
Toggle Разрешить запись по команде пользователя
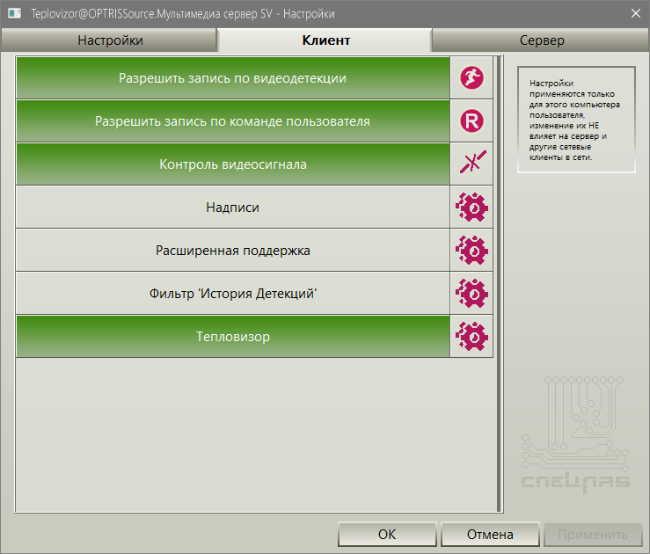[233, 121]
